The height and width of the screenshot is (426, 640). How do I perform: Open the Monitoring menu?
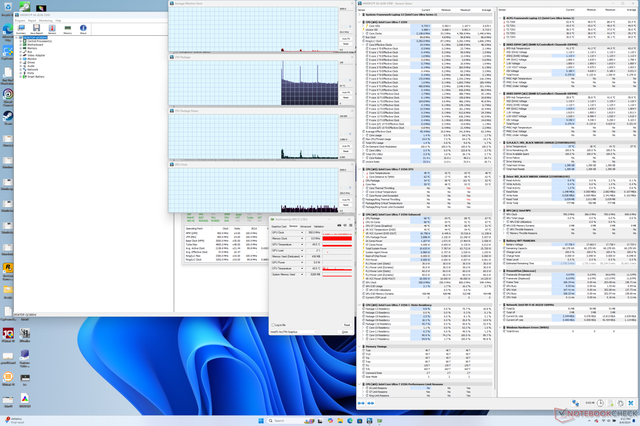[x=46, y=21]
